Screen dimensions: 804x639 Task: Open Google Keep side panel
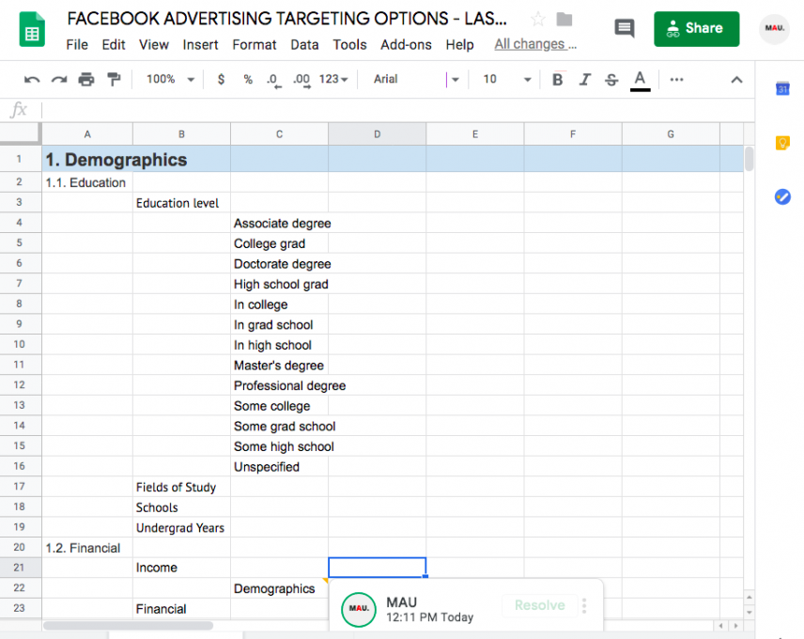point(782,143)
